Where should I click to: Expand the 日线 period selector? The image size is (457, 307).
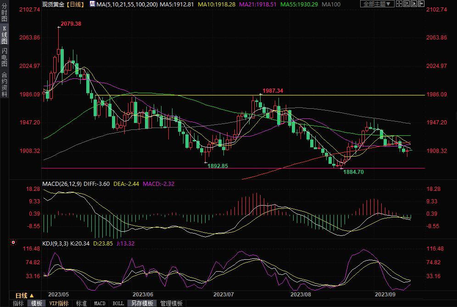click(25, 295)
